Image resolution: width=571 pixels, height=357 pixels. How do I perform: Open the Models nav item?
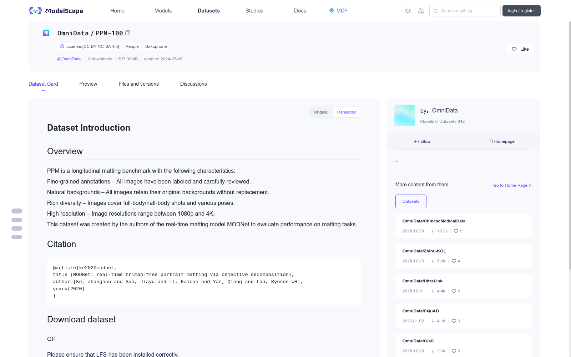click(163, 11)
